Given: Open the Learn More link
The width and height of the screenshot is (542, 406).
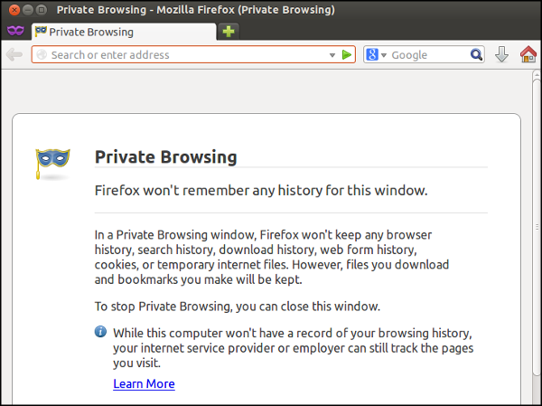Looking at the screenshot, I should [x=144, y=383].
